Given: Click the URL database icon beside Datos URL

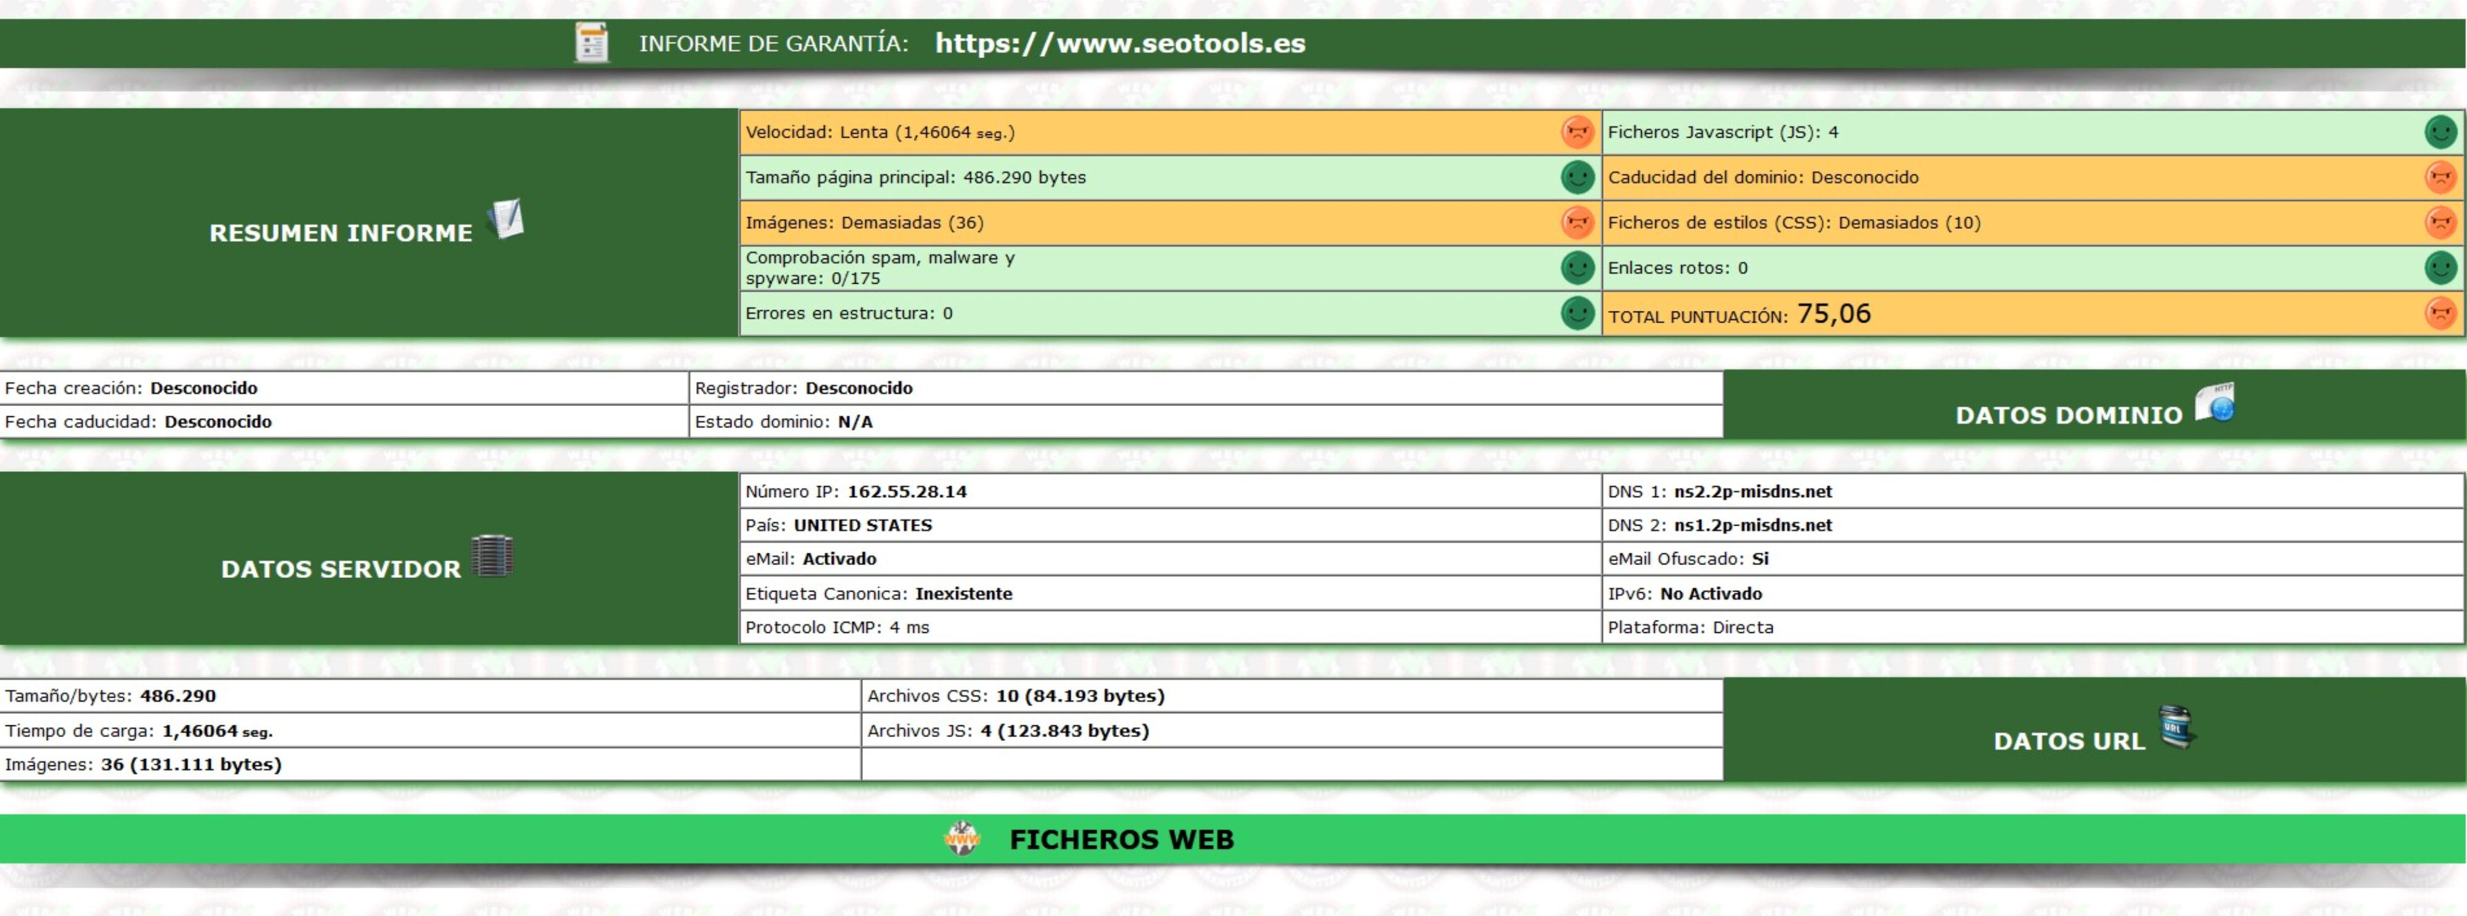Looking at the screenshot, I should (x=2176, y=727).
